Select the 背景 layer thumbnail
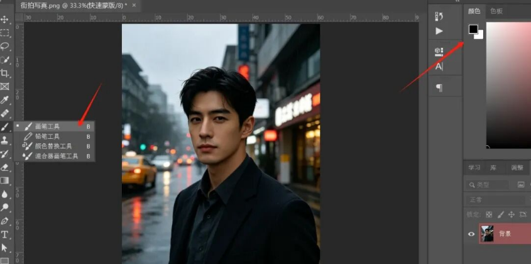531x264 pixels. point(487,233)
